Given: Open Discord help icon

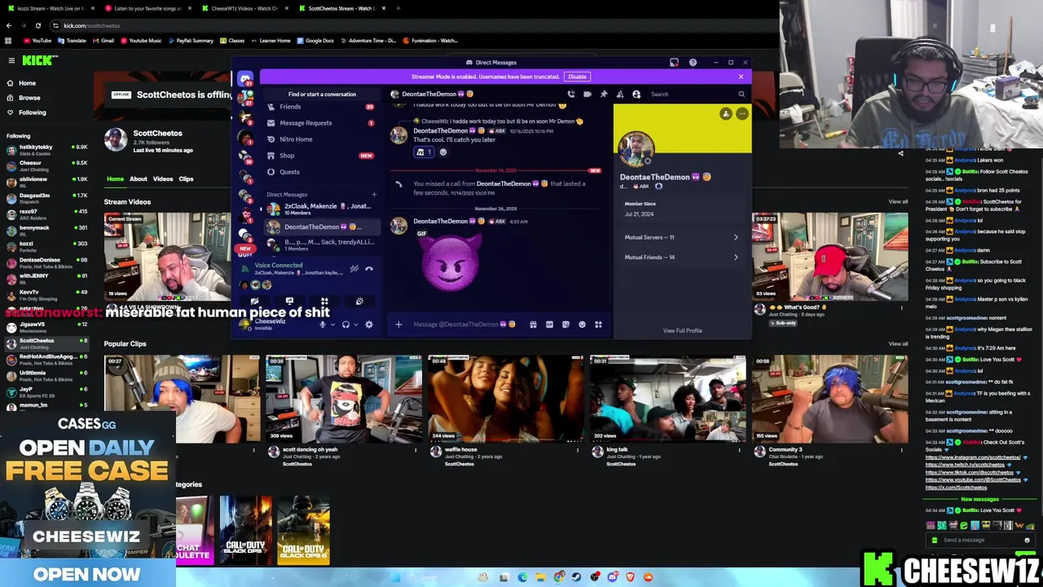Looking at the screenshot, I should [x=693, y=62].
